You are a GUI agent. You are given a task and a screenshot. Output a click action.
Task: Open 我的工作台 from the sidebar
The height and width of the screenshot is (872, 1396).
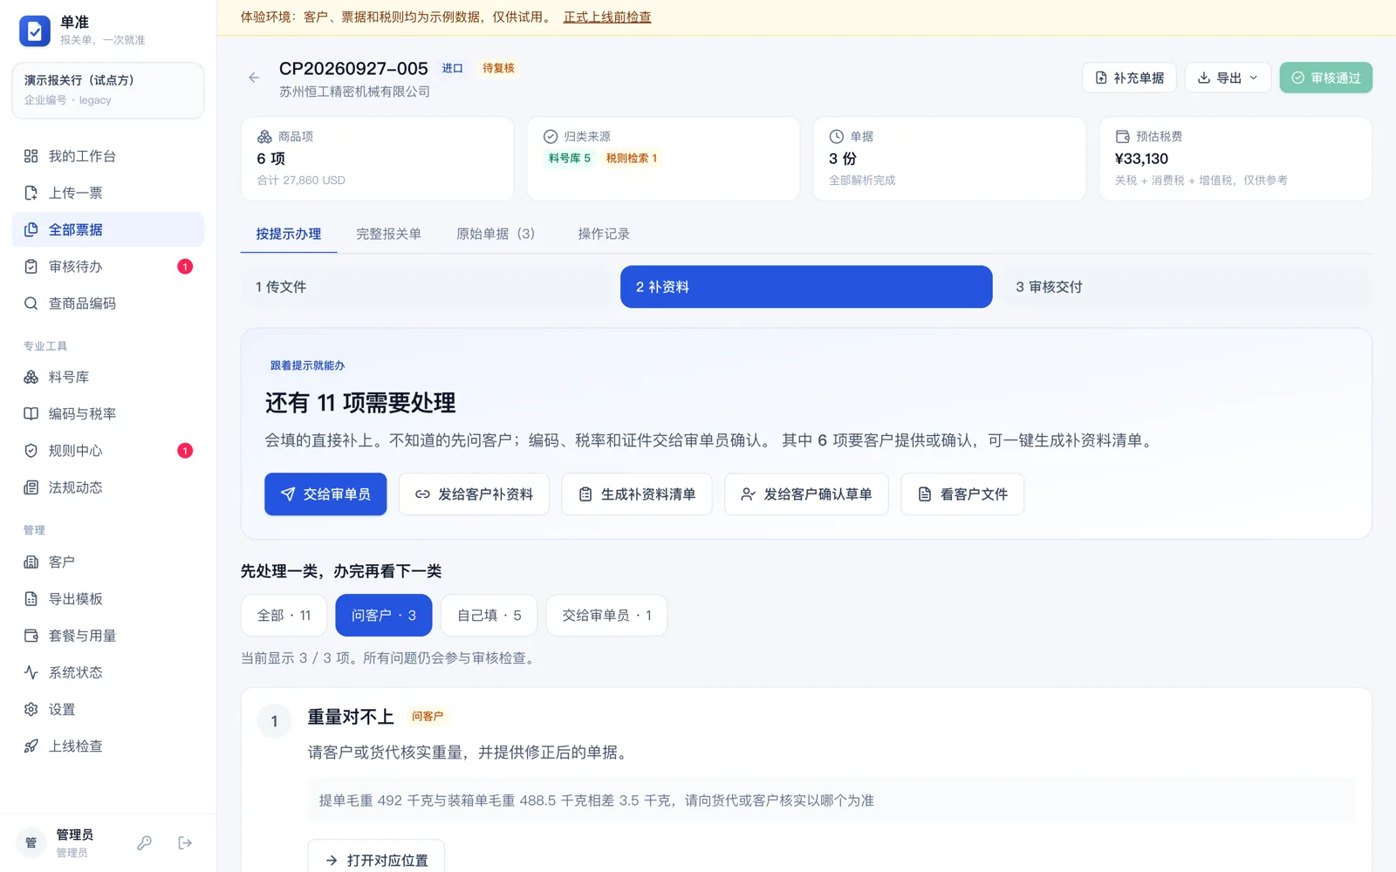click(108, 156)
